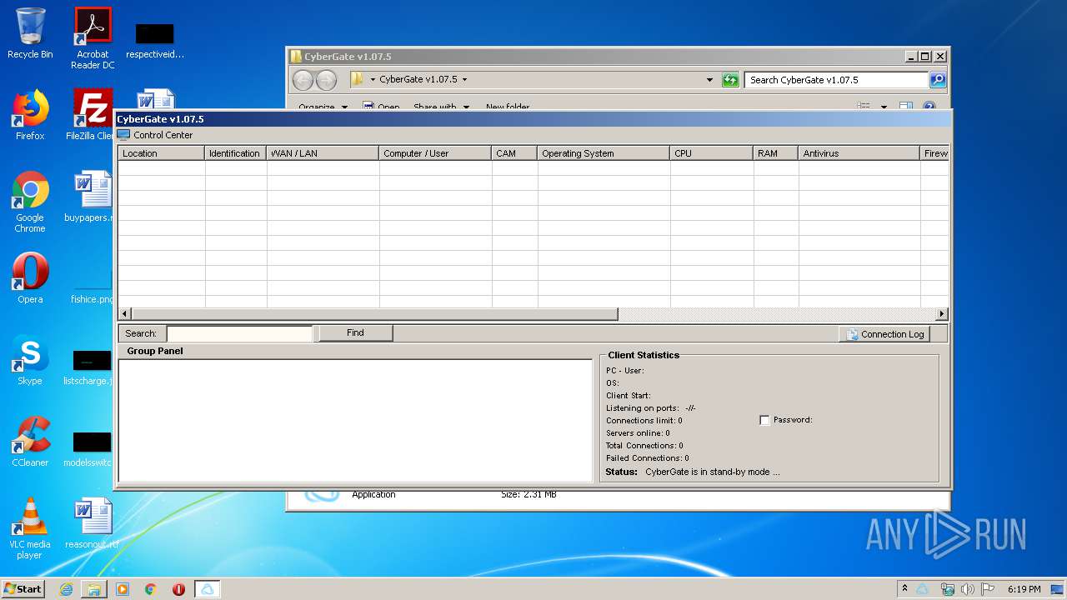Open Windows Media Player from the taskbar

pyautogui.click(x=123, y=589)
